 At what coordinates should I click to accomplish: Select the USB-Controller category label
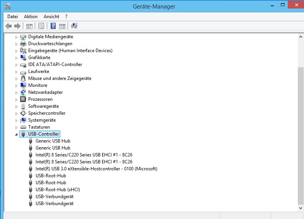[x=43, y=134]
